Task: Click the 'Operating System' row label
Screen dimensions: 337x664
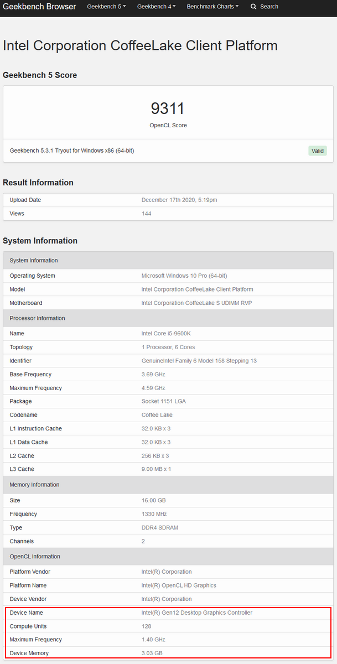Action: click(x=33, y=276)
